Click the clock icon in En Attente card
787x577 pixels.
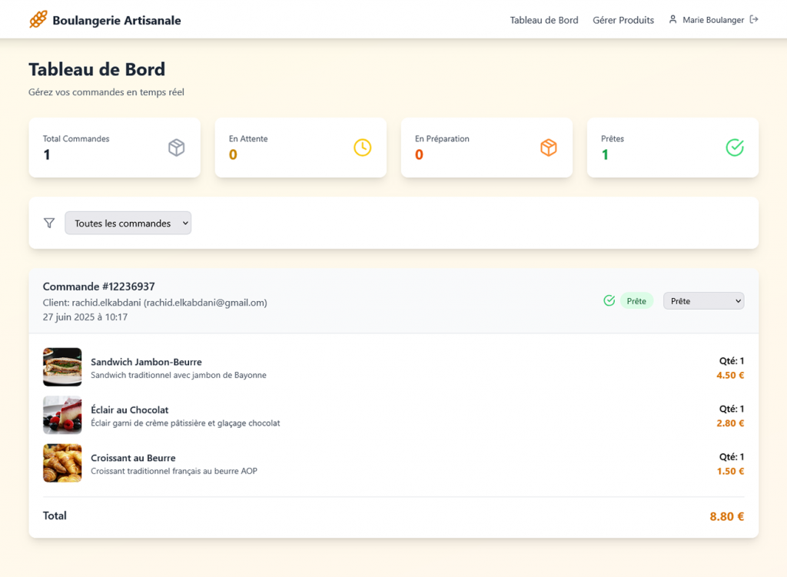(363, 148)
